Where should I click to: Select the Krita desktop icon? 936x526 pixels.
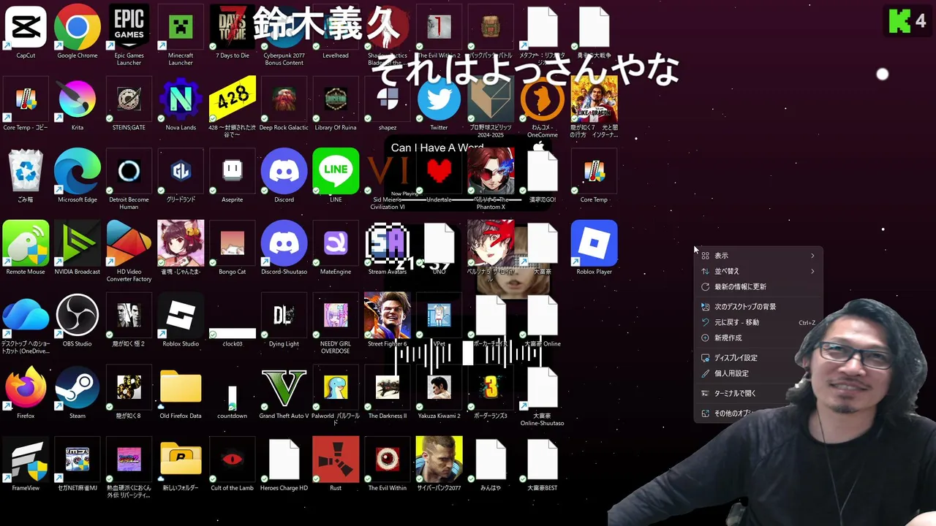78,99
